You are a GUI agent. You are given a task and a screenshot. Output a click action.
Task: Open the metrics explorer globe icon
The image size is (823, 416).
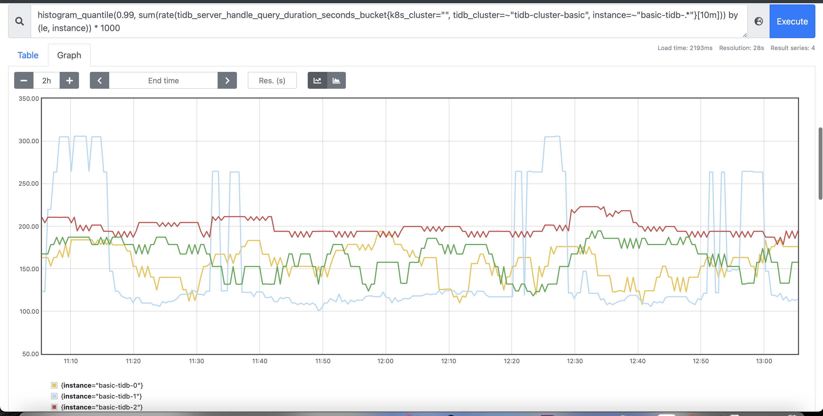coord(758,22)
